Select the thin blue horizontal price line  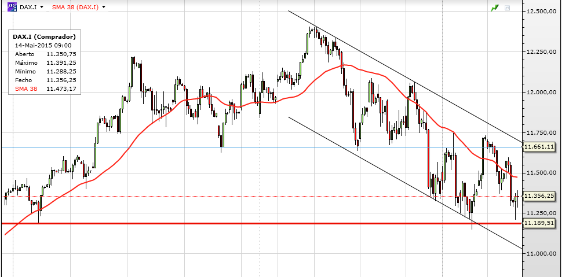click(174, 147)
